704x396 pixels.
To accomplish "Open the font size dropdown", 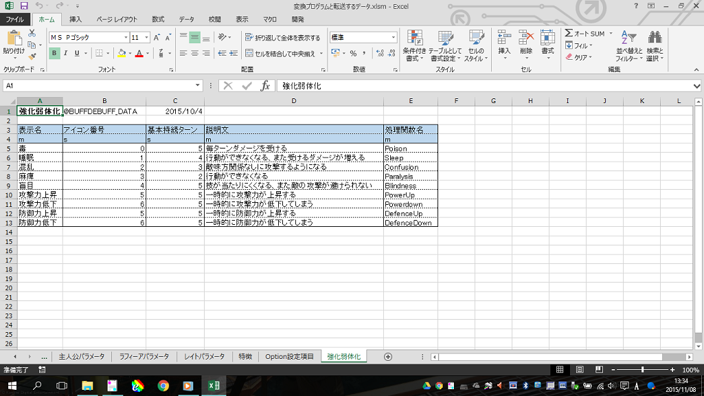I will (x=146, y=38).
